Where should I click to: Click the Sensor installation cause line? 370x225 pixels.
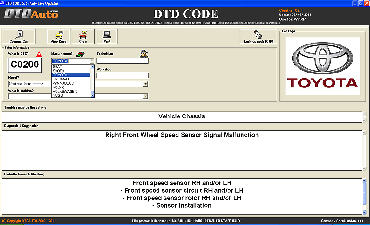click(182, 206)
